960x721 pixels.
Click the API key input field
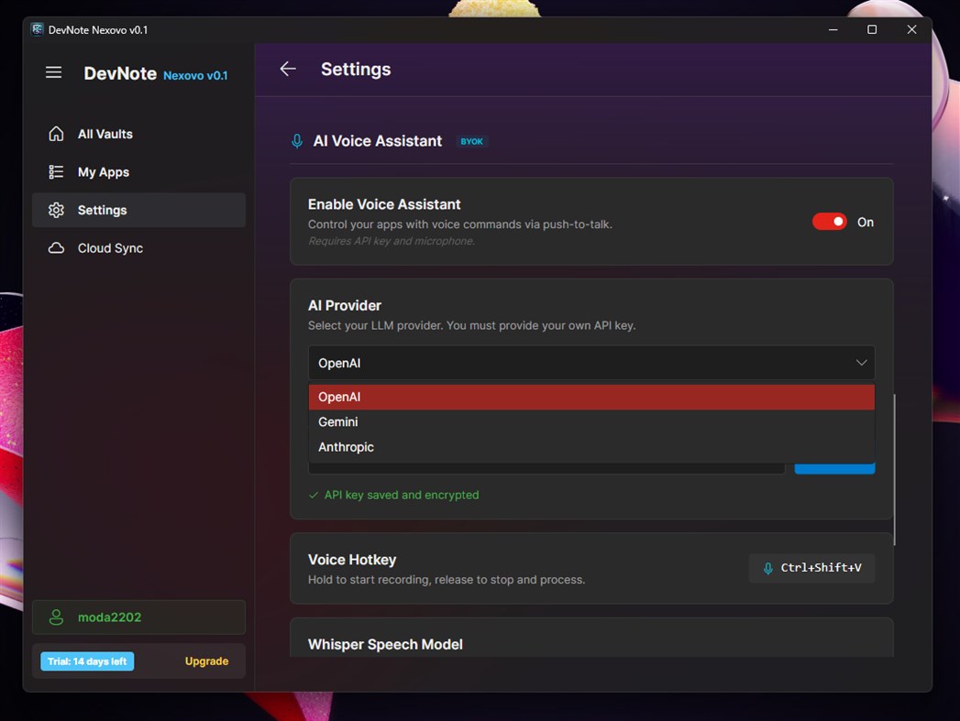coord(546,468)
